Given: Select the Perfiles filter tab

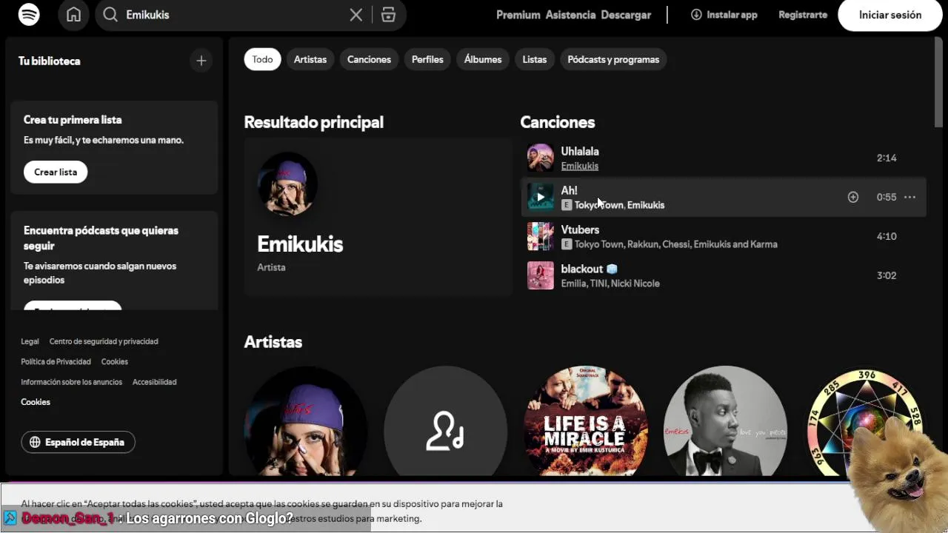Looking at the screenshot, I should 427,59.
